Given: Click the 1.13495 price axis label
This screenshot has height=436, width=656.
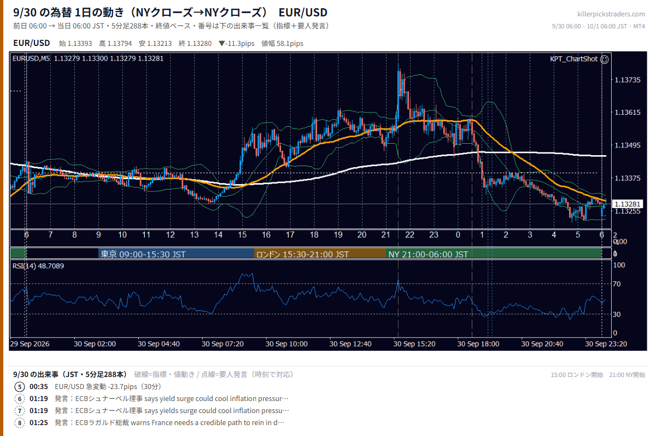Looking at the screenshot, I should pos(628,145).
